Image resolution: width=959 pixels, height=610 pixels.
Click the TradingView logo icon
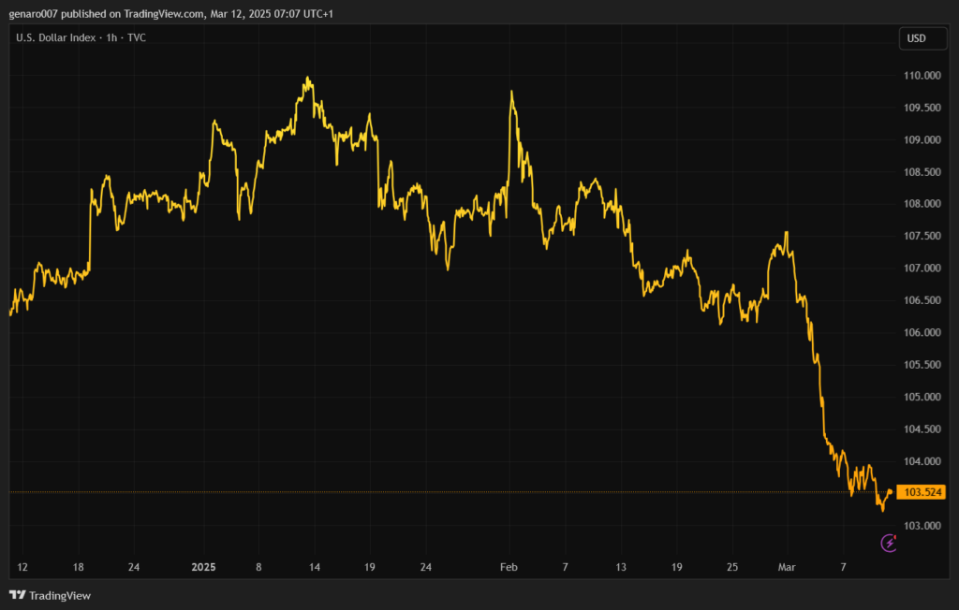[x=17, y=595]
